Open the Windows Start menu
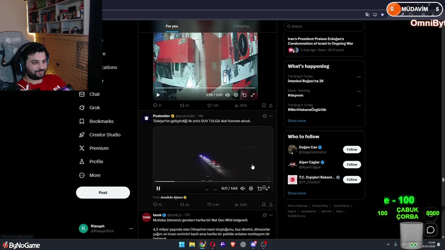This screenshot has width=445, height=250. click(x=182, y=244)
